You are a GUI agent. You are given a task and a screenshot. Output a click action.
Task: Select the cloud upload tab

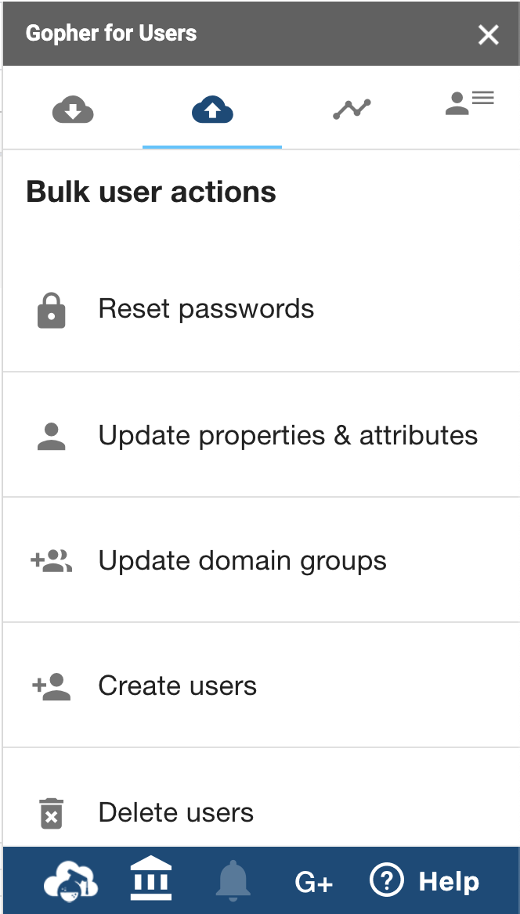click(x=212, y=110)
